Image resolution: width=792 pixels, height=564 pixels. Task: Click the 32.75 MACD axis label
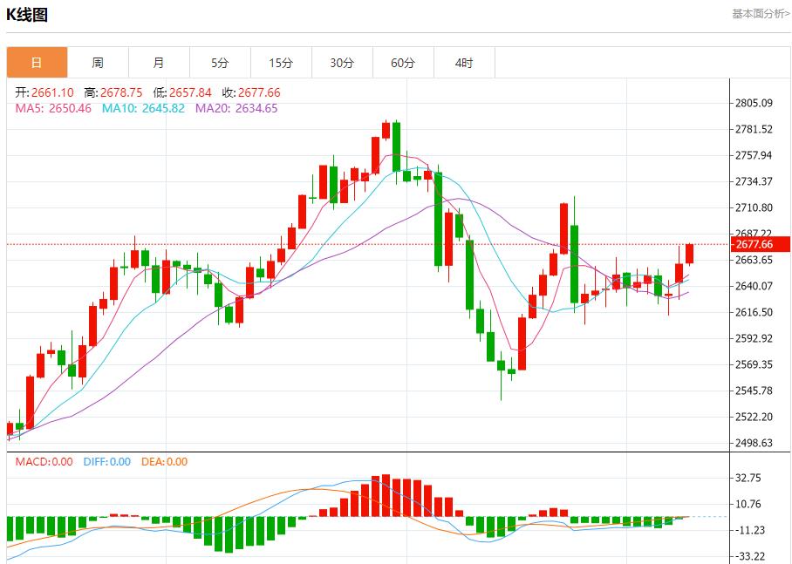click(750, 478)
